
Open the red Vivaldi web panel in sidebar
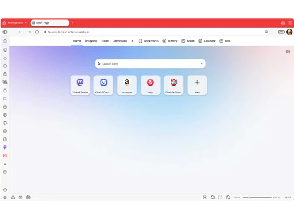pyautogui.click(x=5, y=155)
